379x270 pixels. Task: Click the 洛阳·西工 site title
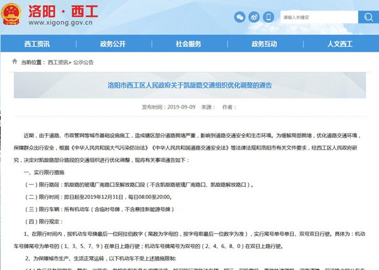[x=63, y=11]
